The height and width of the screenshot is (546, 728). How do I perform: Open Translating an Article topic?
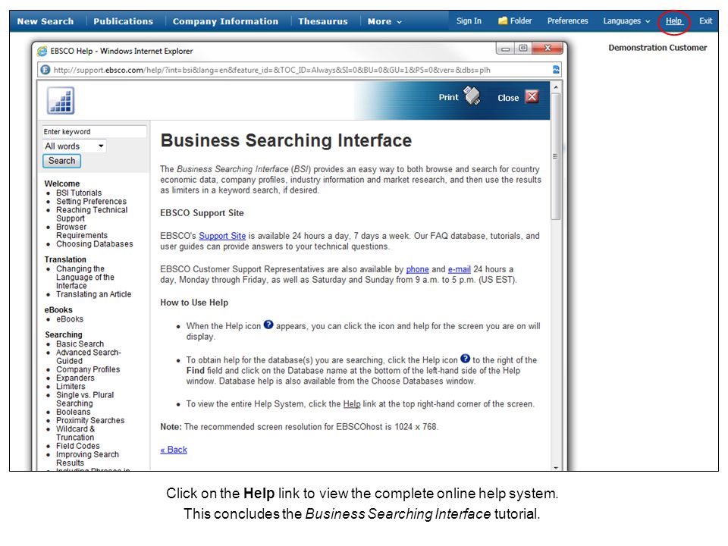94,294
